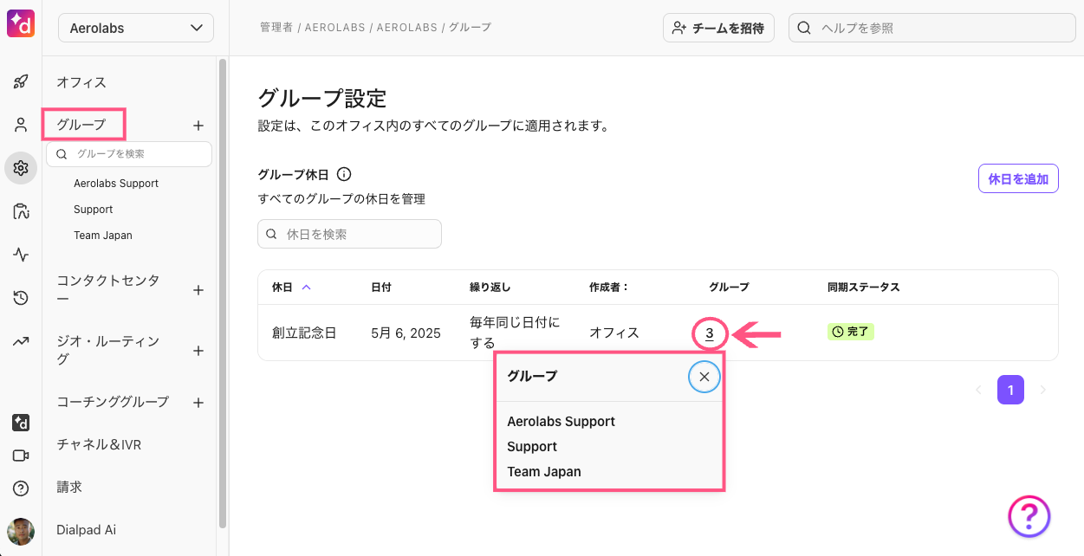This screenshot has width=1084, height=556.
Task: Click the 5月 6, 2025 date cell
Action: [406, 333]
